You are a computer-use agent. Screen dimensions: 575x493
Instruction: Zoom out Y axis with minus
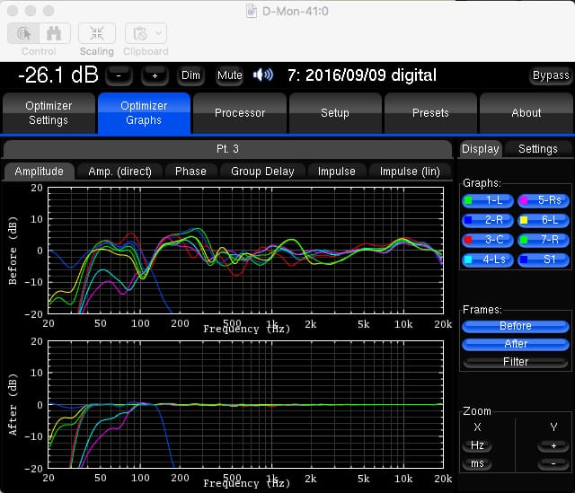(x=553, y=464)
